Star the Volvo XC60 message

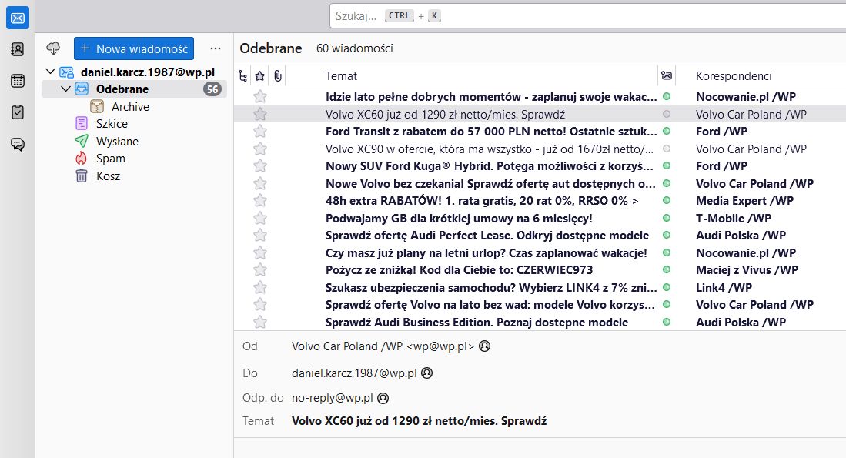pyautogui.click(x=260, y=115)
